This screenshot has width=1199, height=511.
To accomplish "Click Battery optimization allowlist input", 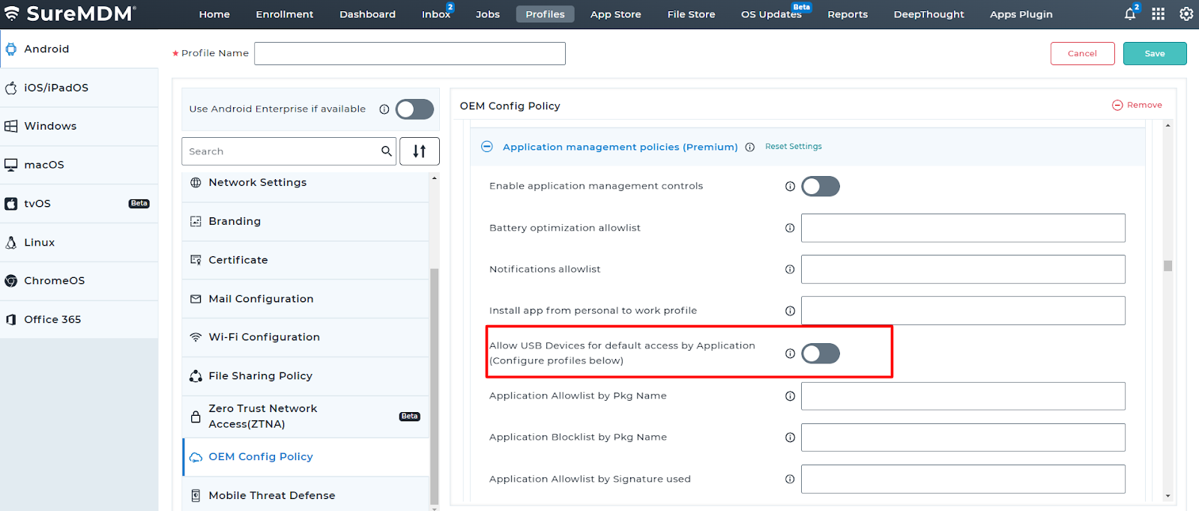I will [x=963, y=228].
